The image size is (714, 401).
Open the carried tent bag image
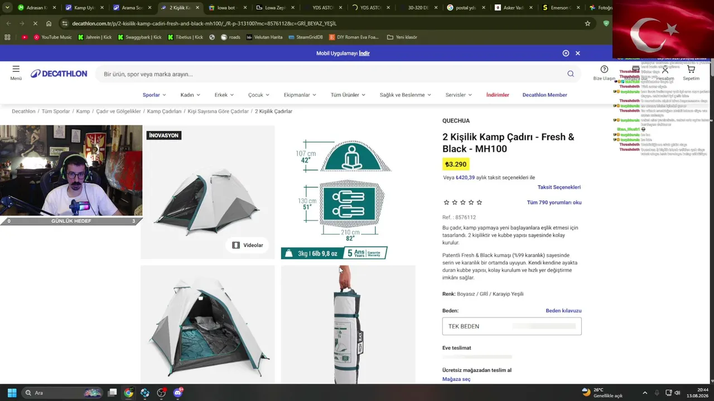tap(348, 325)
